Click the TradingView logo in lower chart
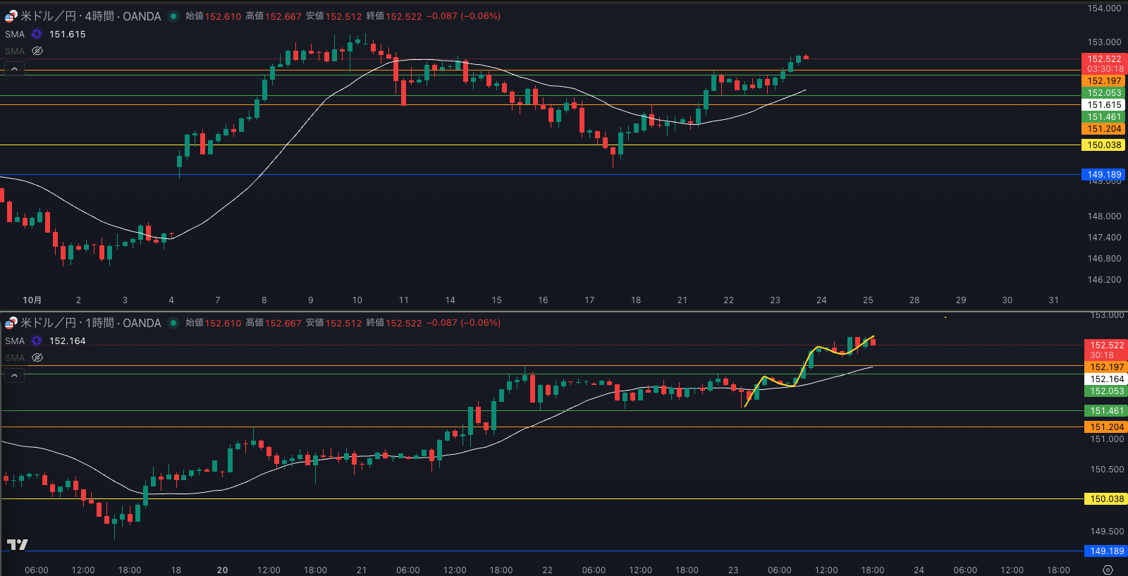 coord(17,544)
